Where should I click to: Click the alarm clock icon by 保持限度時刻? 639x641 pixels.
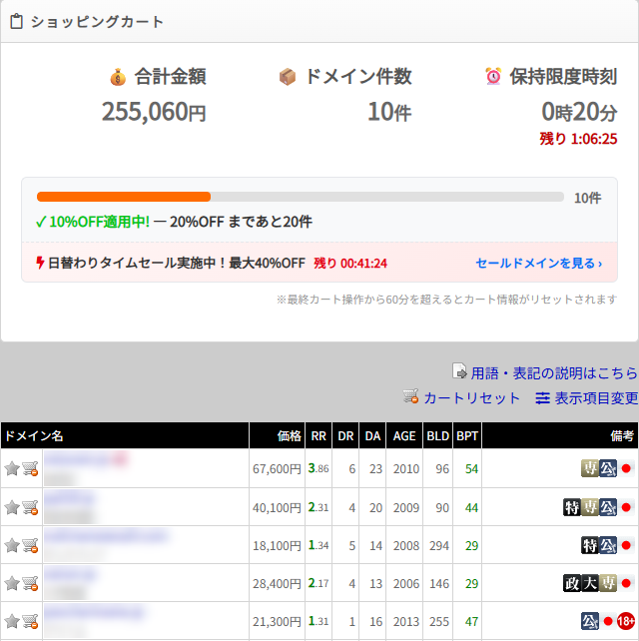(493, 77)
